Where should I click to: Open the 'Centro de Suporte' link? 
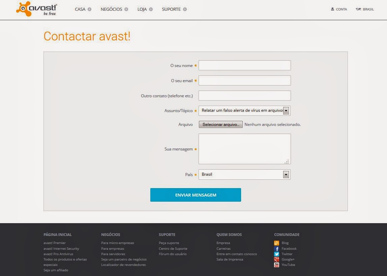(x=173, y=249)
